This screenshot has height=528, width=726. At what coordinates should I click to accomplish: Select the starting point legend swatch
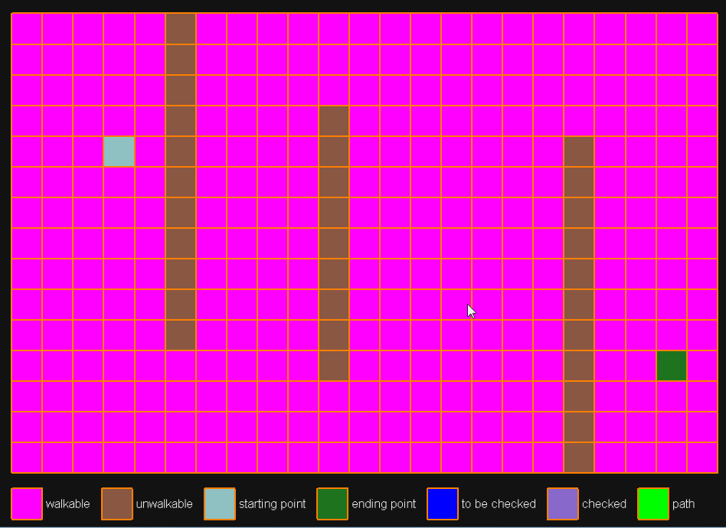[220, 504]
